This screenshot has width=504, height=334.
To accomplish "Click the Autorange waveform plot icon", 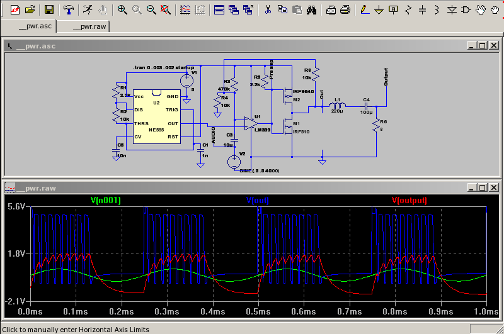I will (x=185, y=10).
